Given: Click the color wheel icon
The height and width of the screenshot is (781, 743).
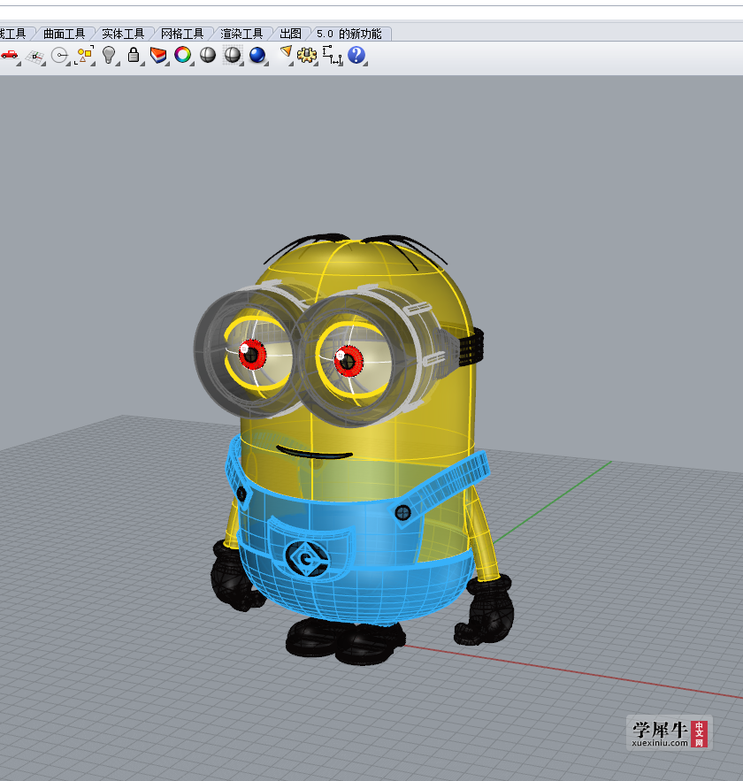Looking at the screenshot, I should [x=183, y=55].
